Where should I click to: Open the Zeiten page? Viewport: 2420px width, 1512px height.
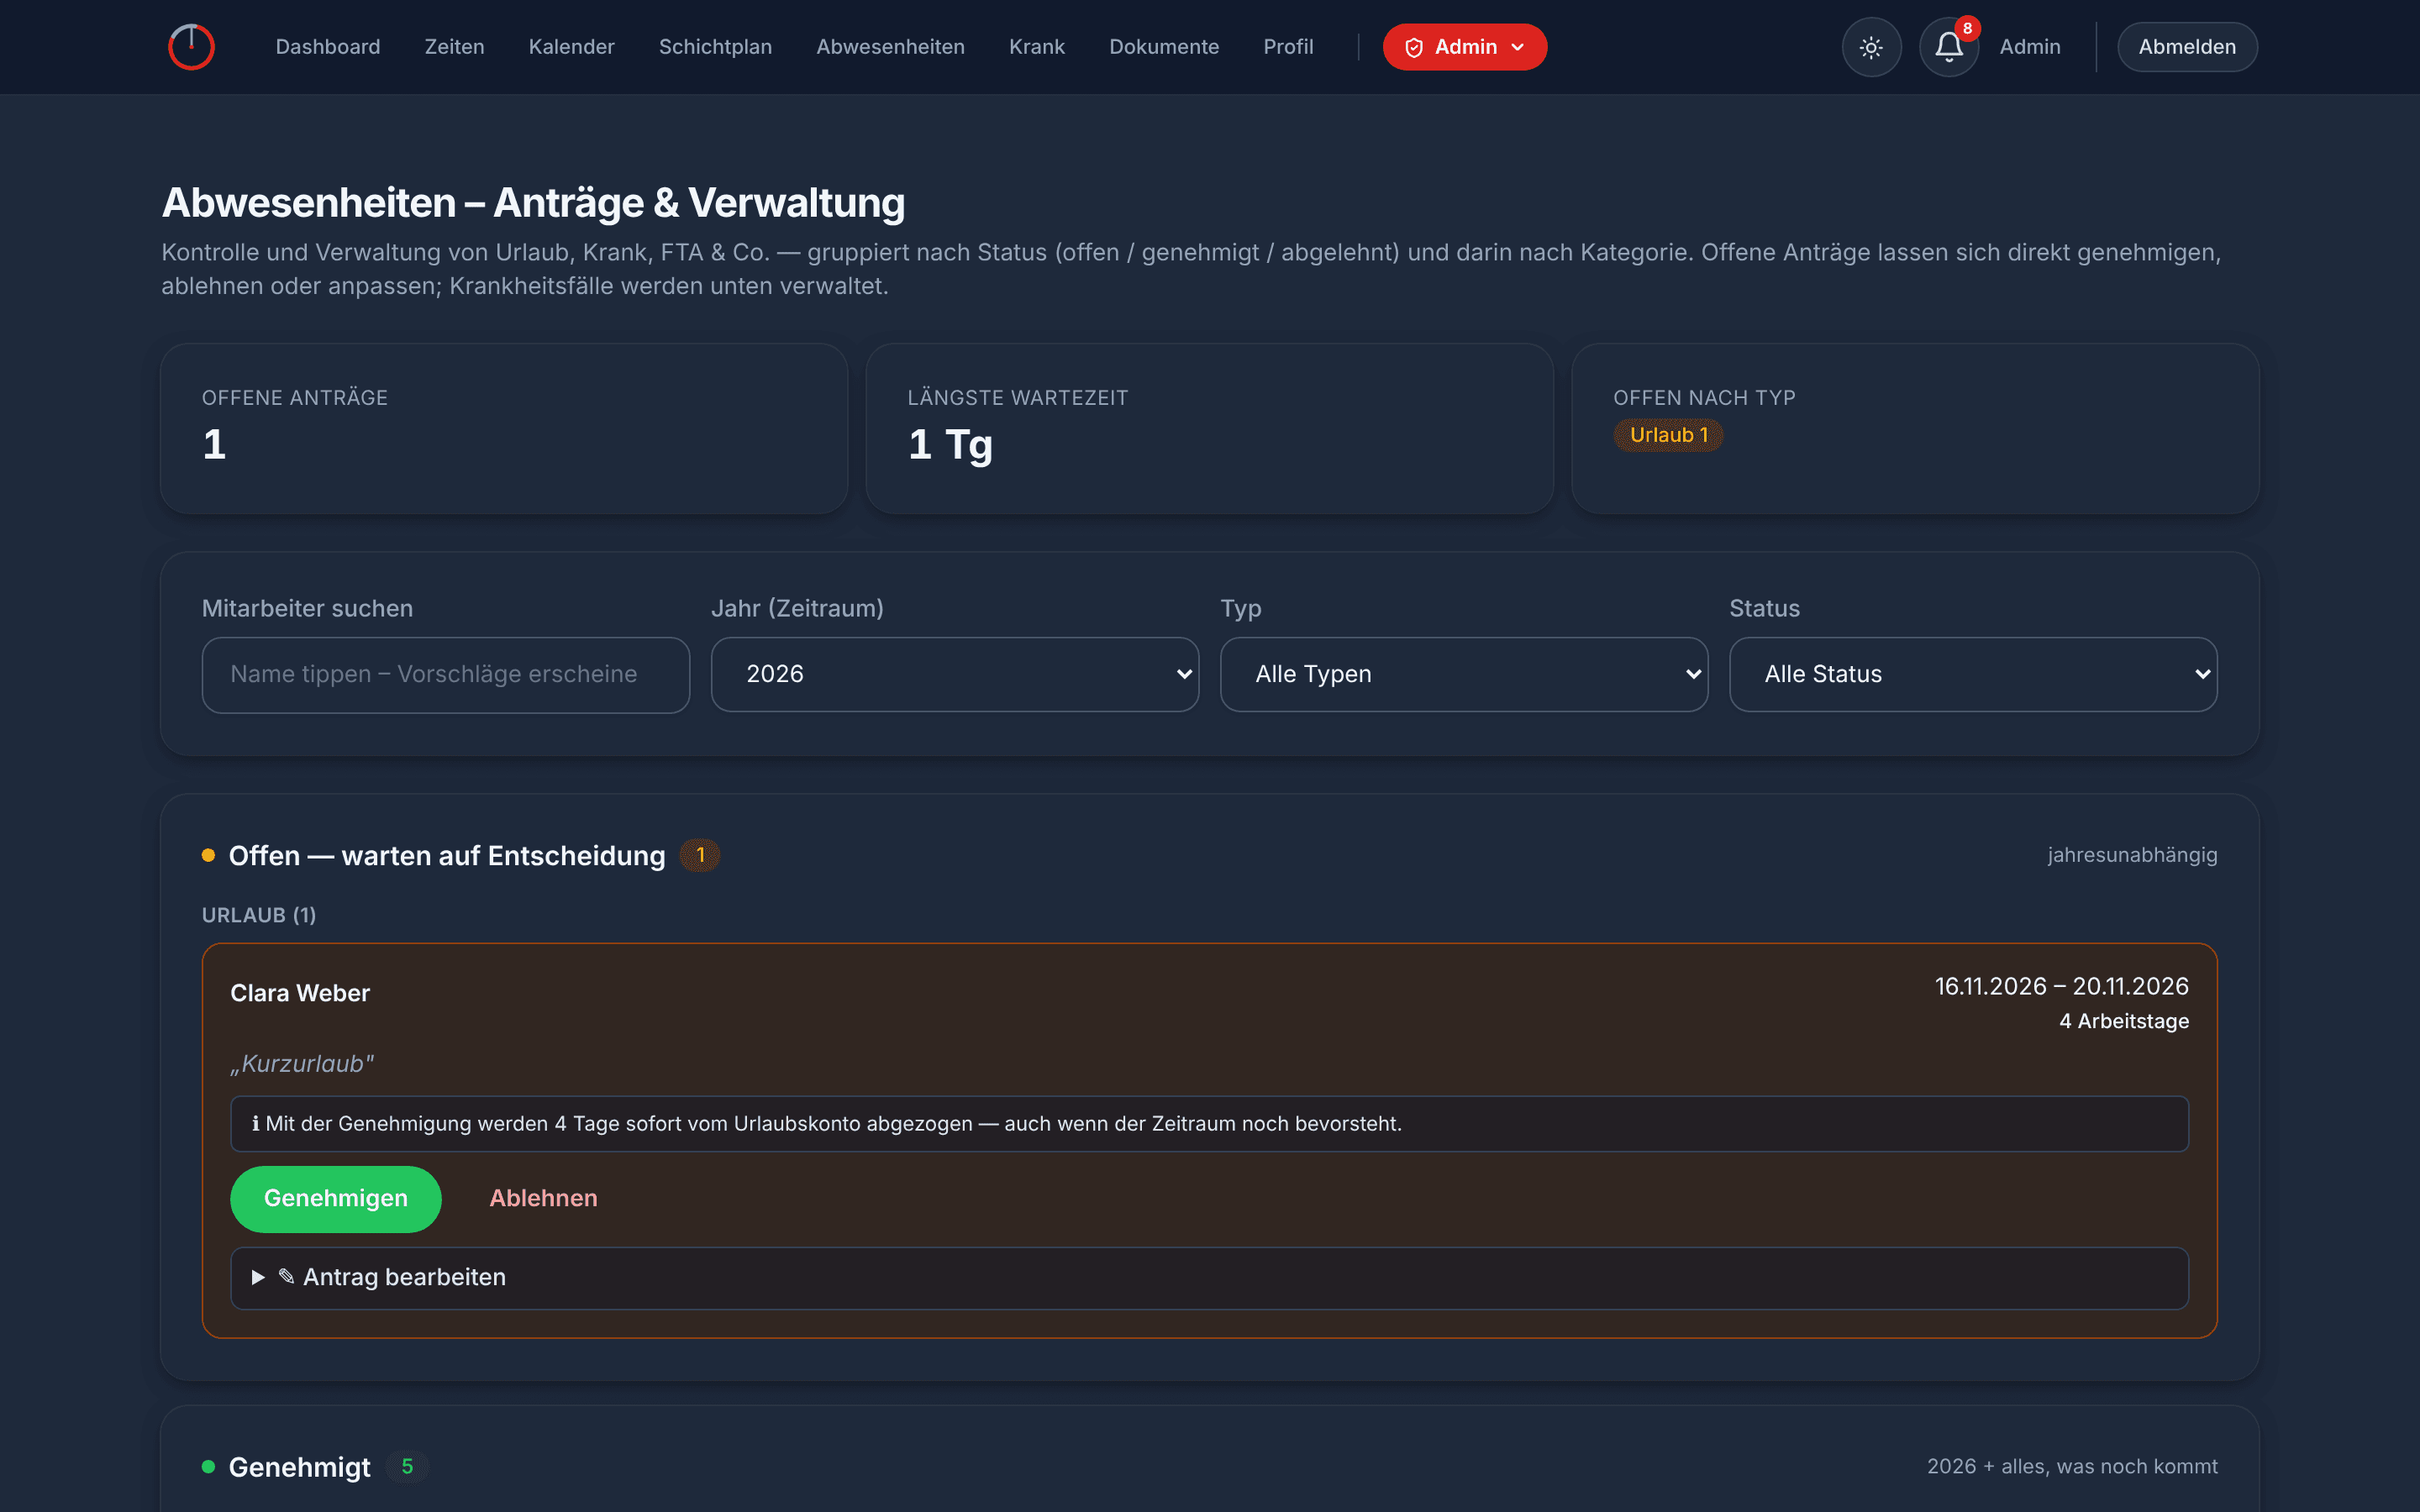click(454, 47)
